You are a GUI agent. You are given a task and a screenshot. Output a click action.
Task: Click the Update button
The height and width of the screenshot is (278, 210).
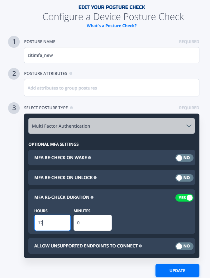(x=177, y=271)
